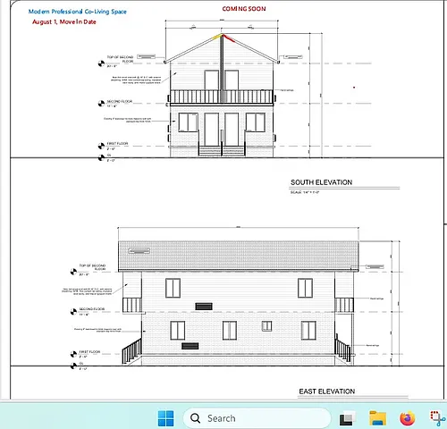Select the upper black vent on east elevation
This screenshot has height=429, width=447.
[x=204, y=307]
